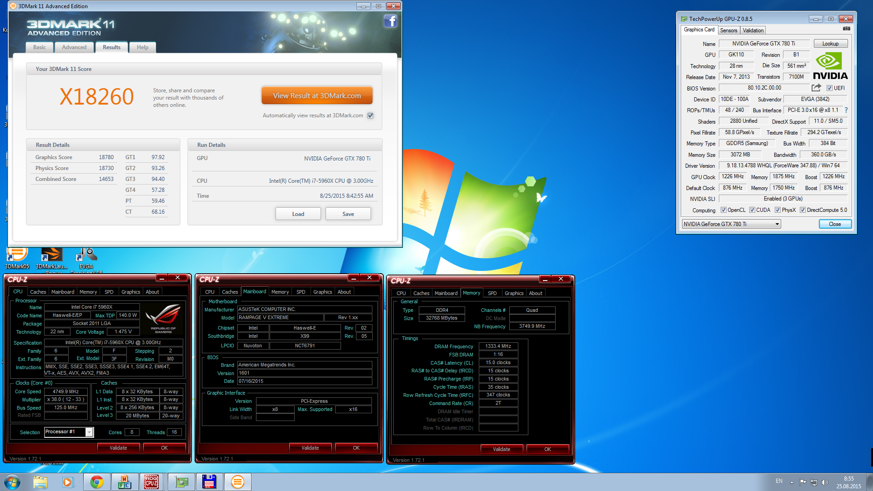Open Sensors tab in GPU-Z

728,30
